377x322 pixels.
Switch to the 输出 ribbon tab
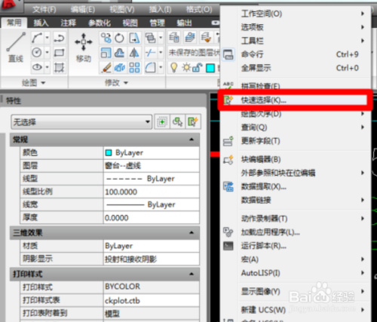click(184, 23)
